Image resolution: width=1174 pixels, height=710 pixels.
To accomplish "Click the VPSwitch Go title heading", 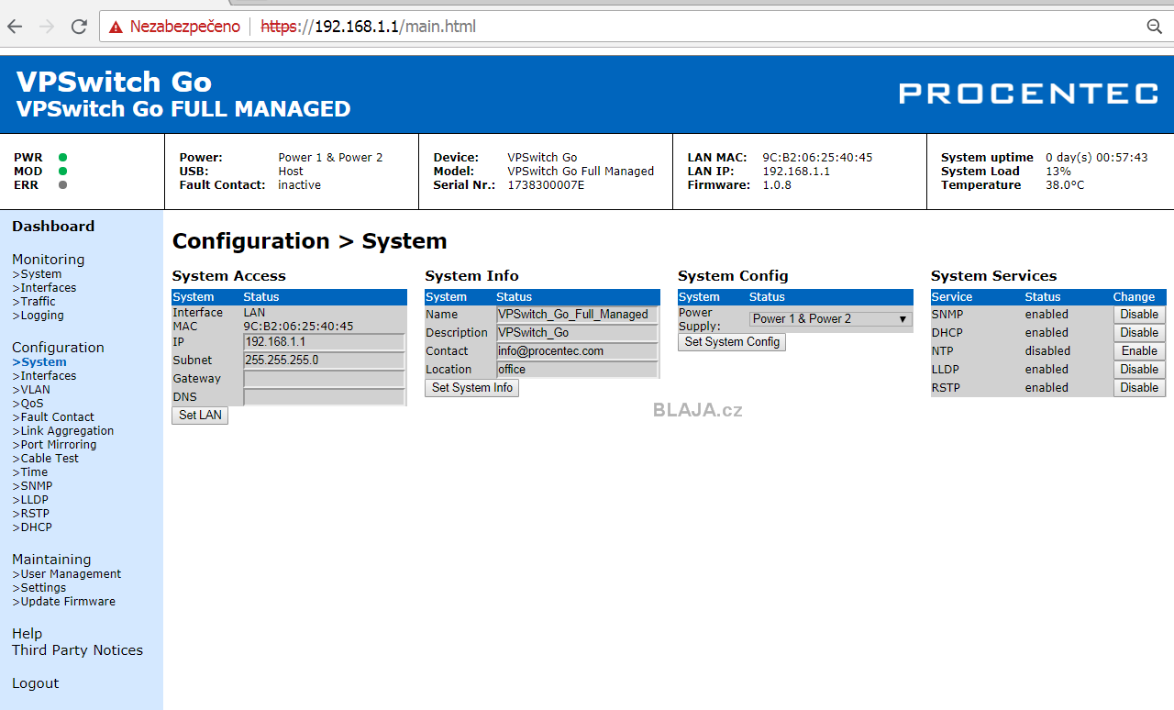I will [114, 82].
